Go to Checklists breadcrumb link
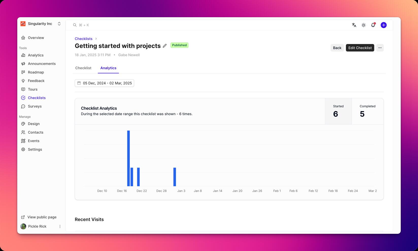The width and height of the screenshot is (418, 251). pos(83,39)
